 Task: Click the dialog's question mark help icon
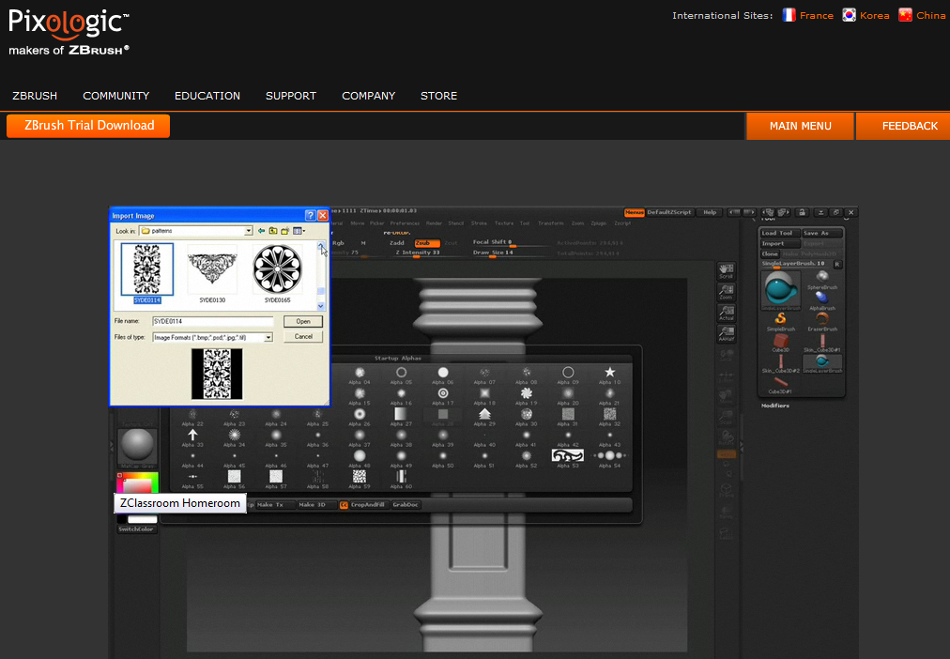(310, 215)
